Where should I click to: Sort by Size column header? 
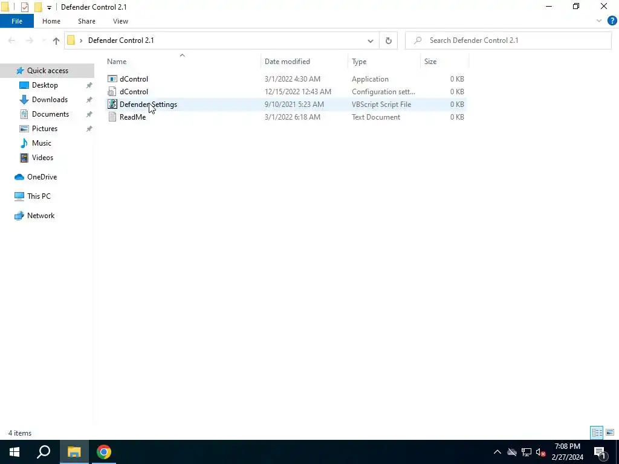[430, 62]
